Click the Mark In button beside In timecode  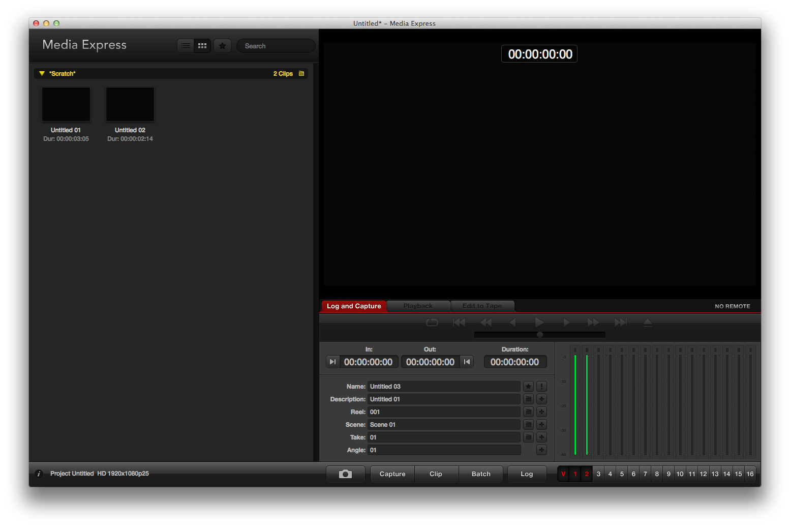[x=332, y=362]
